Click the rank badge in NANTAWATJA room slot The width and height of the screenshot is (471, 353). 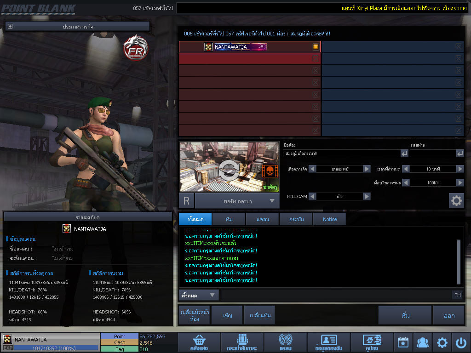[208, 46]
